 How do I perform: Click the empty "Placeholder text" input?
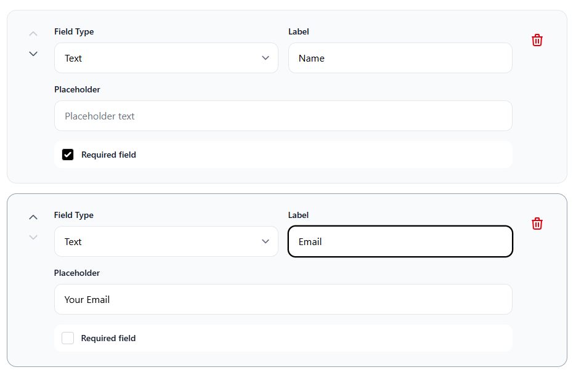(283, 116)
